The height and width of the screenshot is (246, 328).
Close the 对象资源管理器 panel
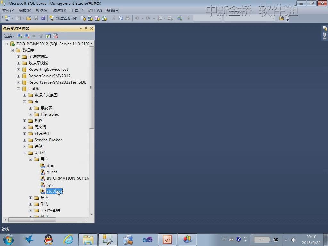pyautogui.click(x=91, y=29)
